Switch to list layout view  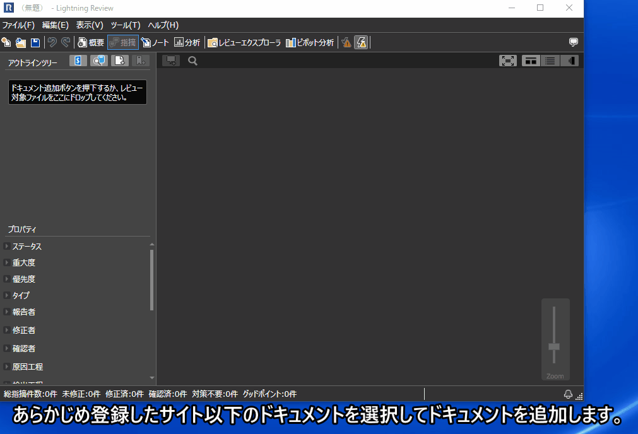point(550,61)
